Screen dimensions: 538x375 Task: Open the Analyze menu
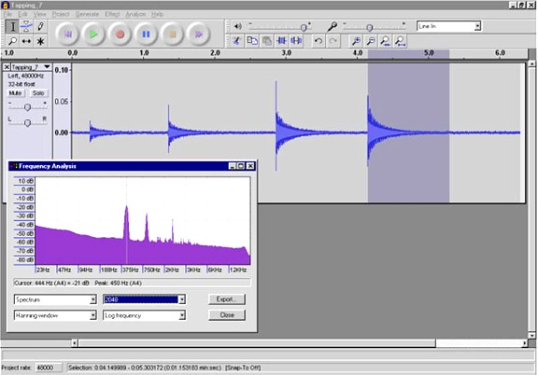(135, 14)
